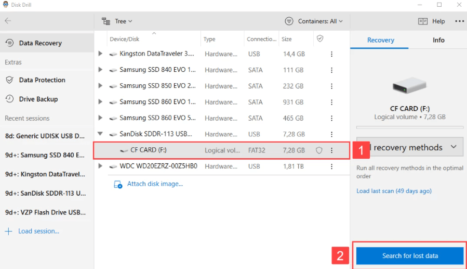Sort by Connection column header
Screen dimensions: 467x269
(261, 39)
